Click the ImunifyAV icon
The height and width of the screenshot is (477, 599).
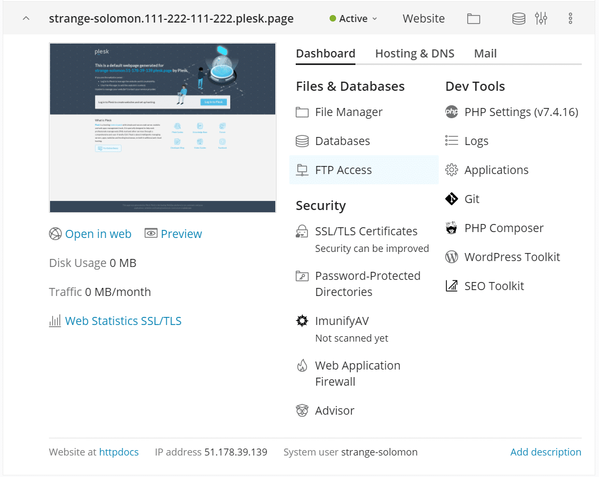302,321
